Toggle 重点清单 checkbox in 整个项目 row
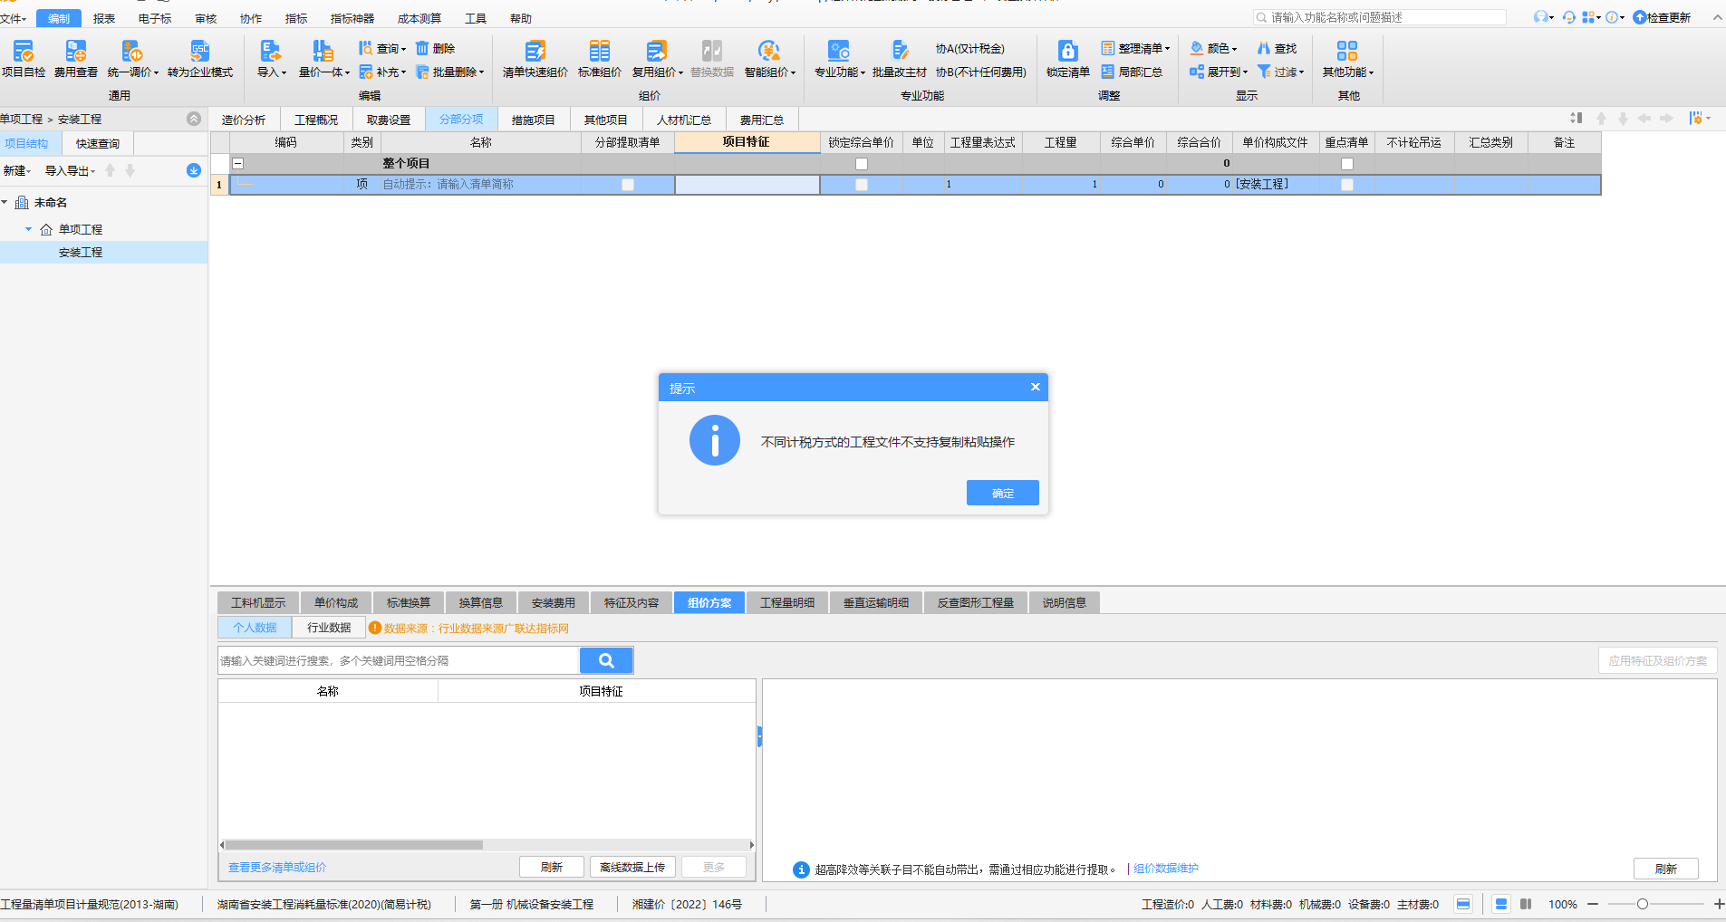Viewport: 1726px width, 922px height. pyautogui.click(x=1347, y=164)
